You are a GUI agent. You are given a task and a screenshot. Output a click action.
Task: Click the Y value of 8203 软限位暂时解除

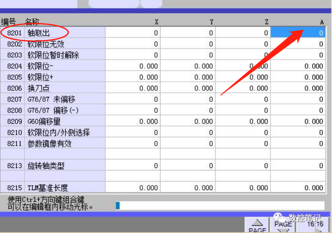pyautogui.click(x=188, y=55)
